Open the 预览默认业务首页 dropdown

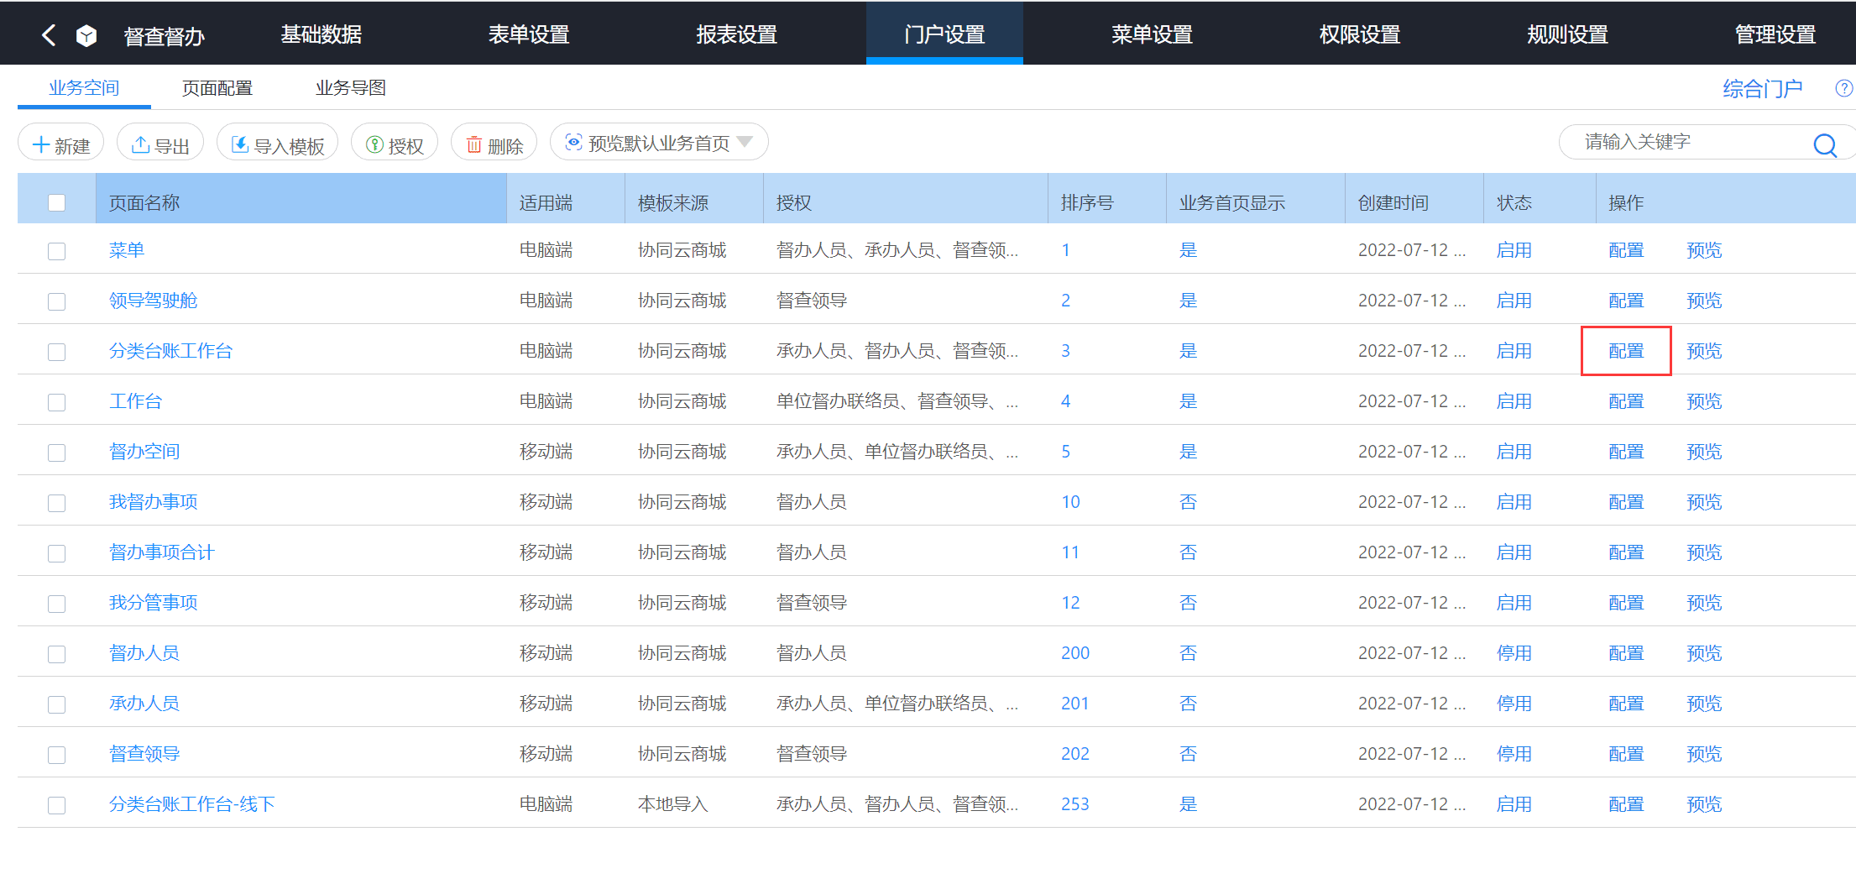click(x=659, y=143)
